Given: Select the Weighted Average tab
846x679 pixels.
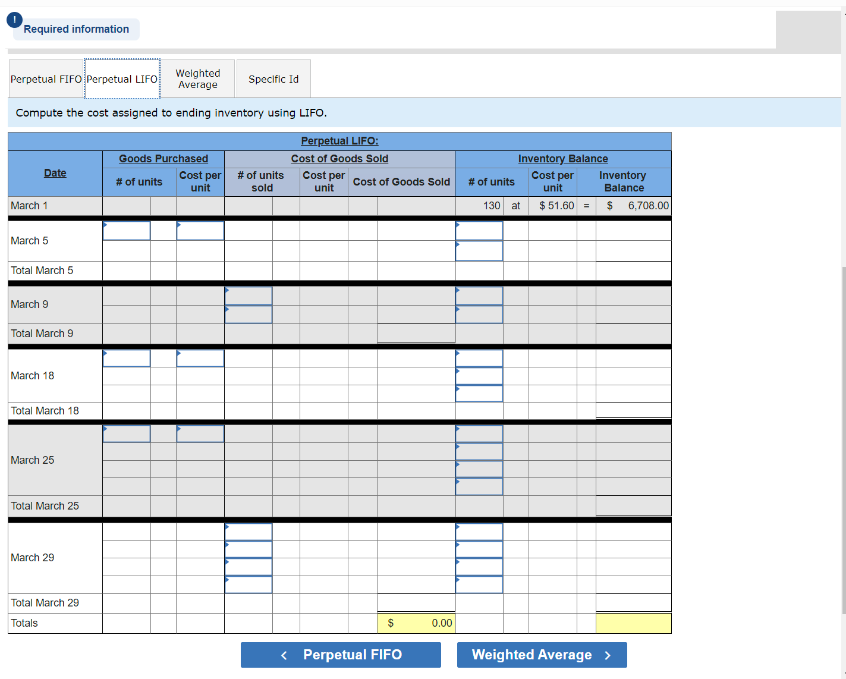Looking at the screenshot, I should tap(198, 78).
